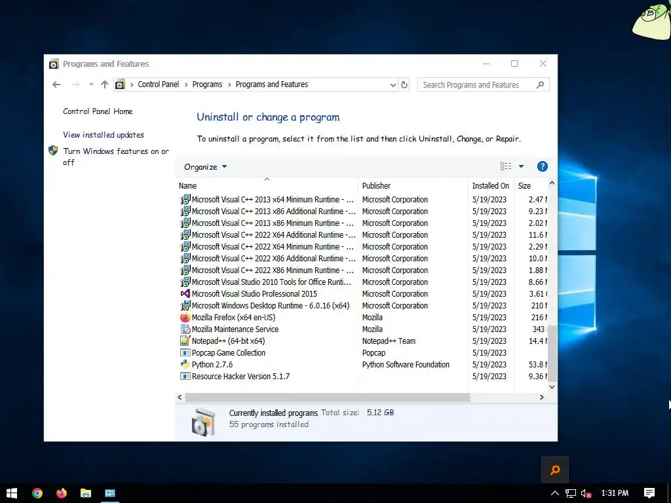671x503 pixels.
Task: Select the Popcap publisher cell
Action: (374, 353)
